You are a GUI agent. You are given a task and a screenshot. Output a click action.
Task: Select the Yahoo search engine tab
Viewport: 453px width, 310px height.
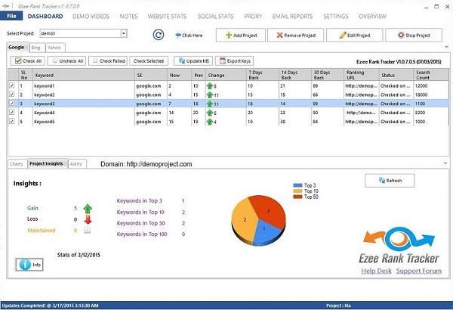54,48
